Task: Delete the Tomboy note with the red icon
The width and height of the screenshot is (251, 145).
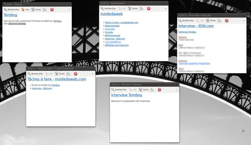Action: click(x=52, y=9)
